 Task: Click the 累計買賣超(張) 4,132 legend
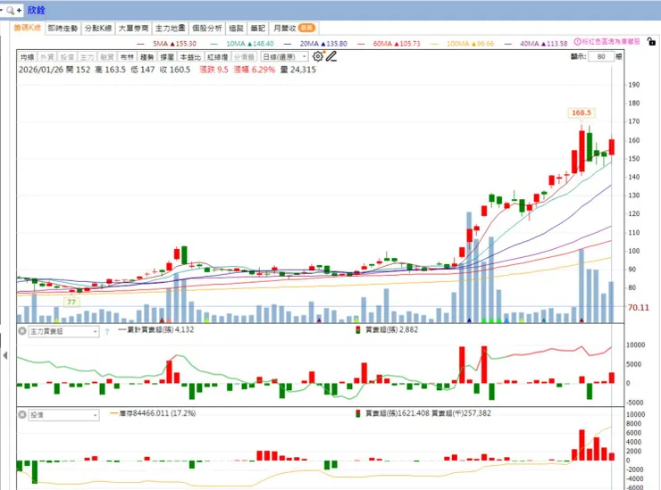coord(156,329)
